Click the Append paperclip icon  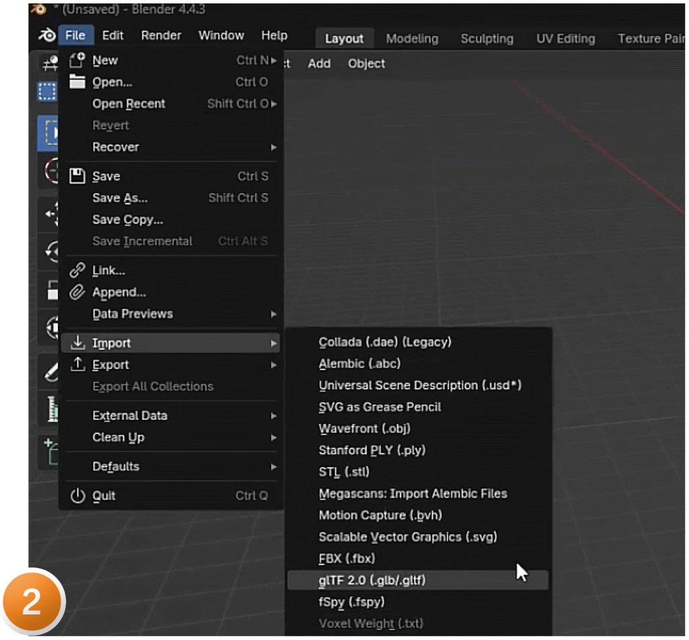[x=77, y=292]
